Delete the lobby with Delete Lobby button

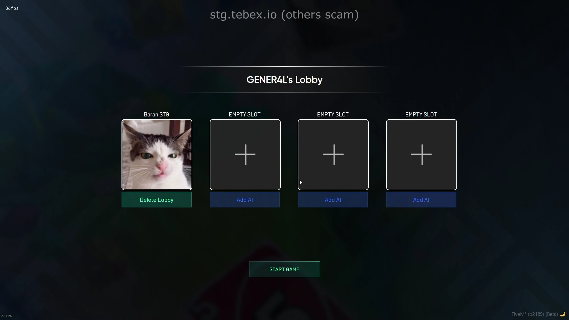click(x=156, y=200)
